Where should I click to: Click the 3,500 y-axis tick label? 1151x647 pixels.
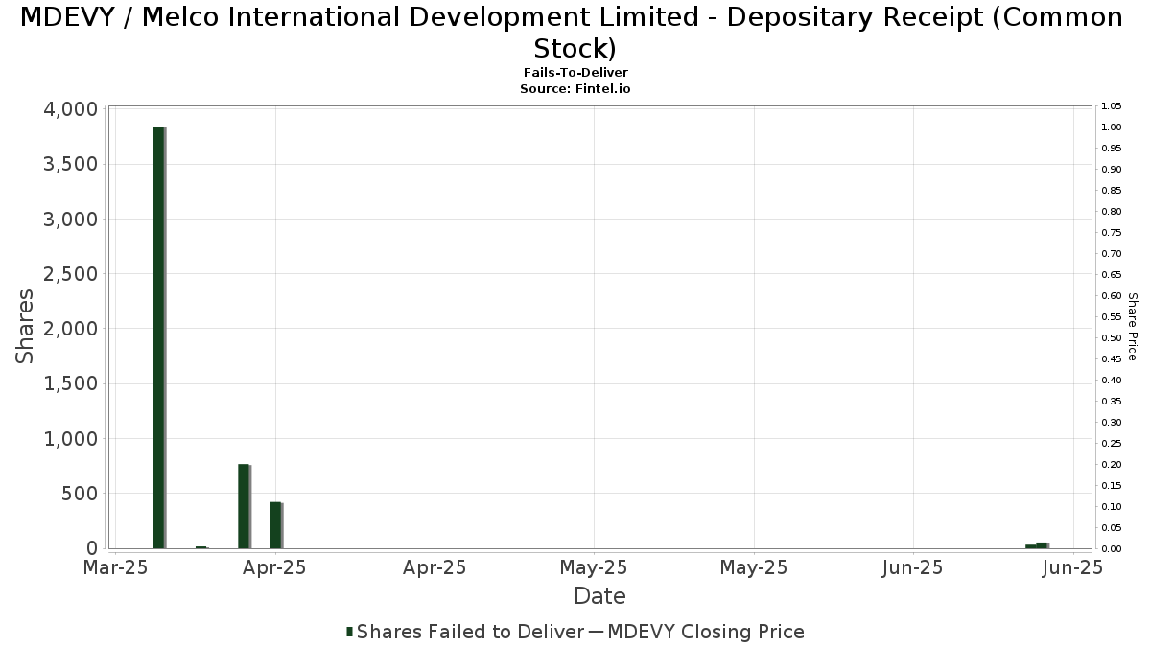(71, 164)
